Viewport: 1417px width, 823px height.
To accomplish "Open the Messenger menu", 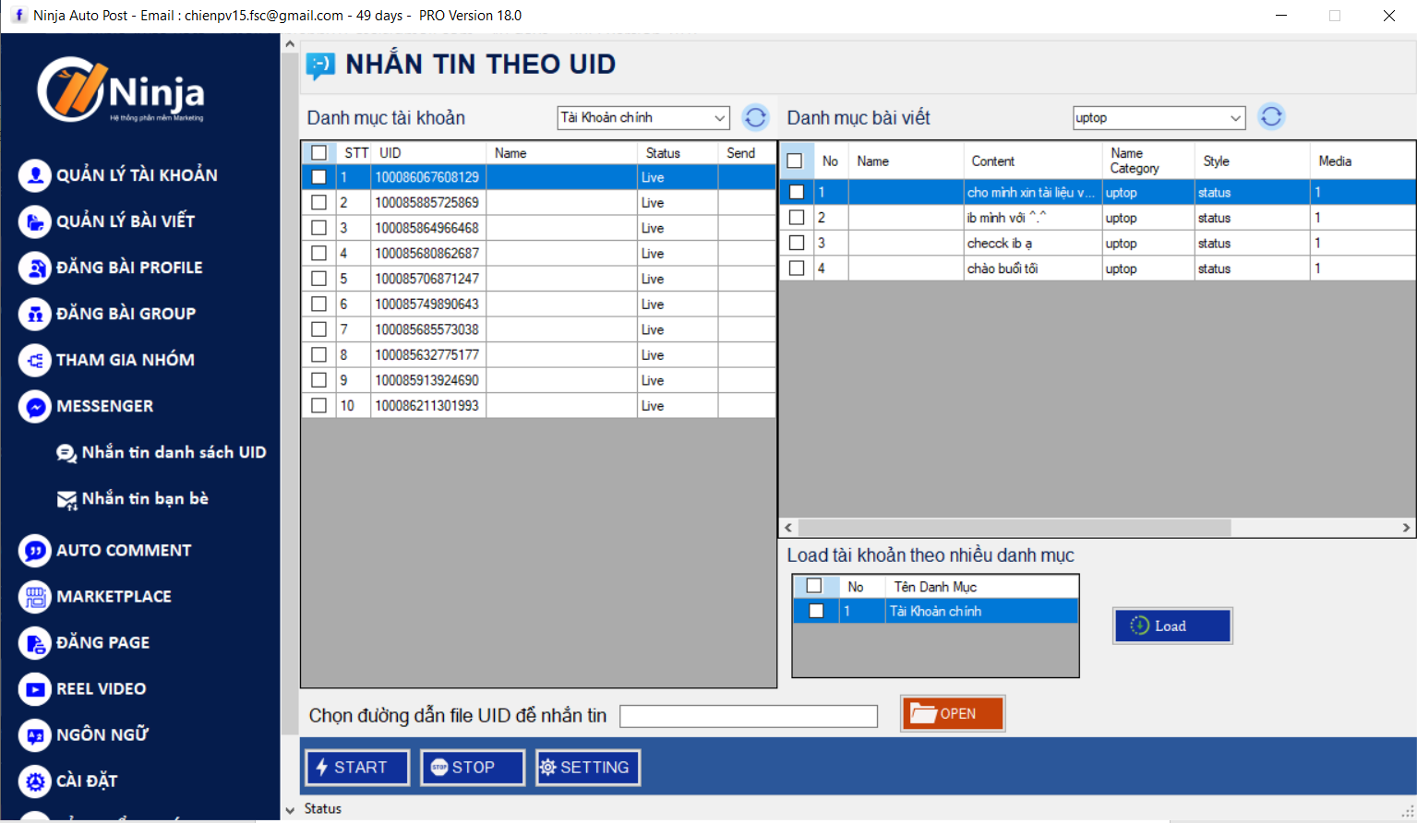I will (104, 406).
